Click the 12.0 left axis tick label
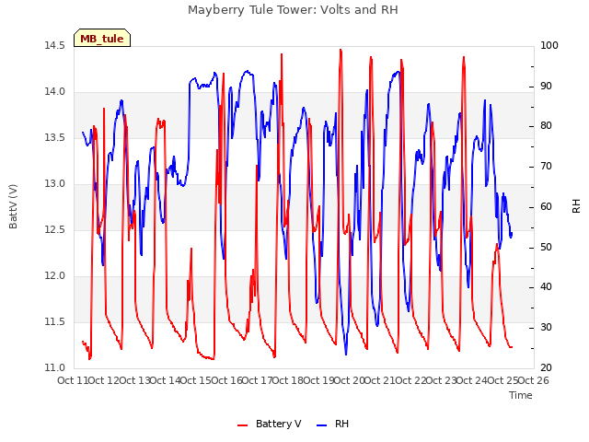 coord(55,276)
